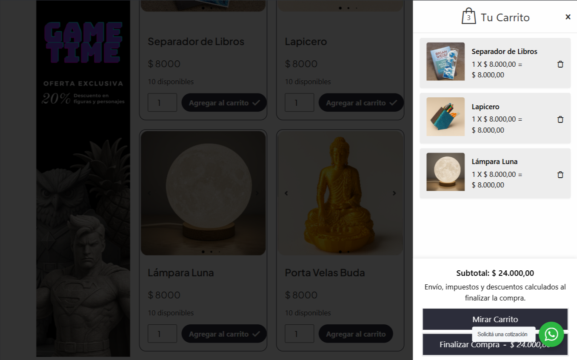The width and height of the screenshot is (577, 360).
Task: Click Finalizar Compra button
Action: [495, 344]
